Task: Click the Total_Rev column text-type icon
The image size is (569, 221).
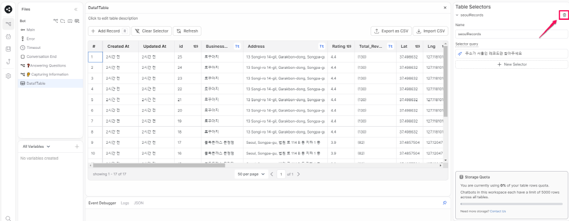Action: pos(390,47)
